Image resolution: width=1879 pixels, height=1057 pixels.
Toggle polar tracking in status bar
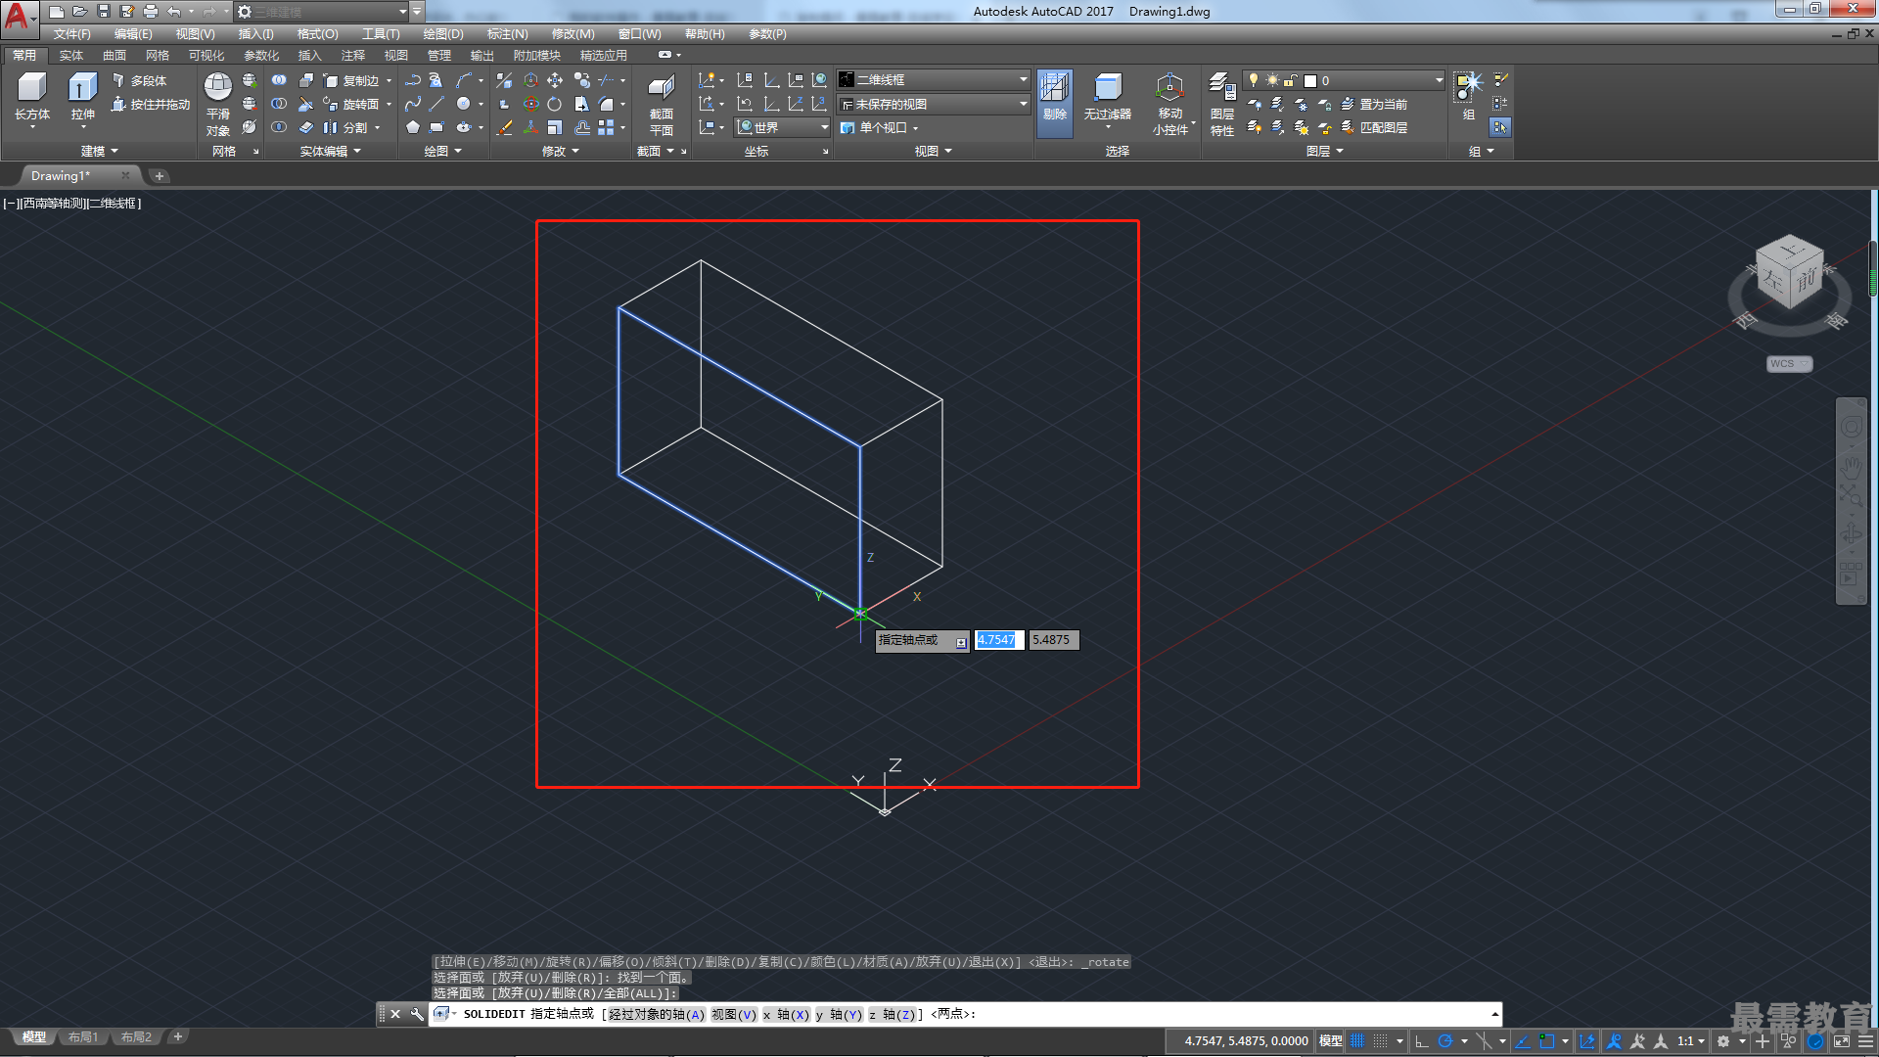pos(1444,1041)
